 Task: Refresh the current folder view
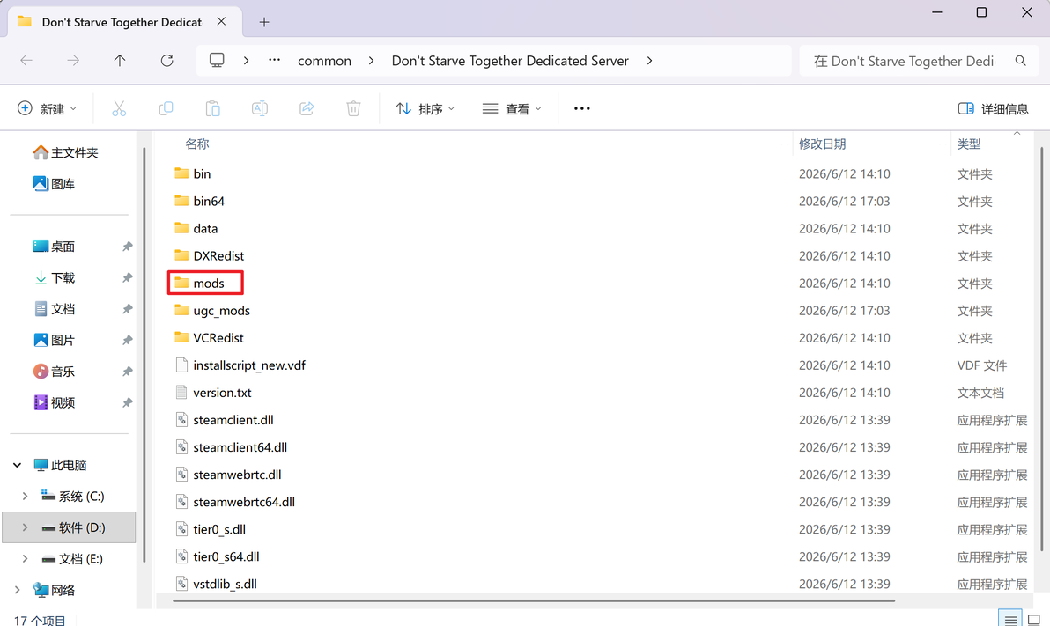tap(166, 61)
